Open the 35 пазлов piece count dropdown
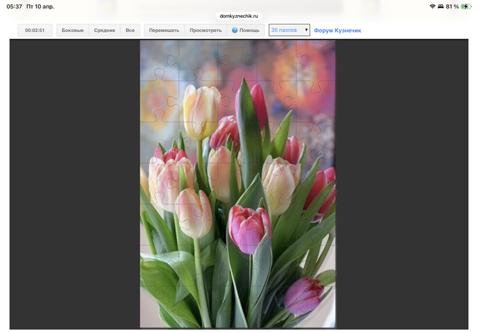Screen dimensions: 478x332 [289, 31]
